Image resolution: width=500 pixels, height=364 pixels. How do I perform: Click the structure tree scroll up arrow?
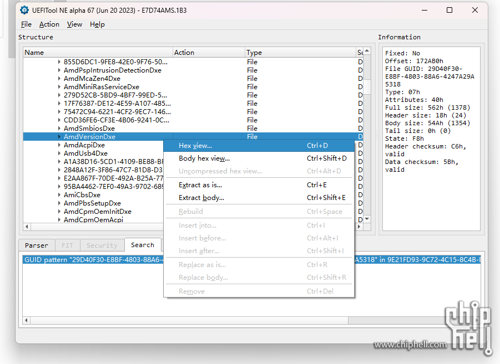(x=367, y=51)
